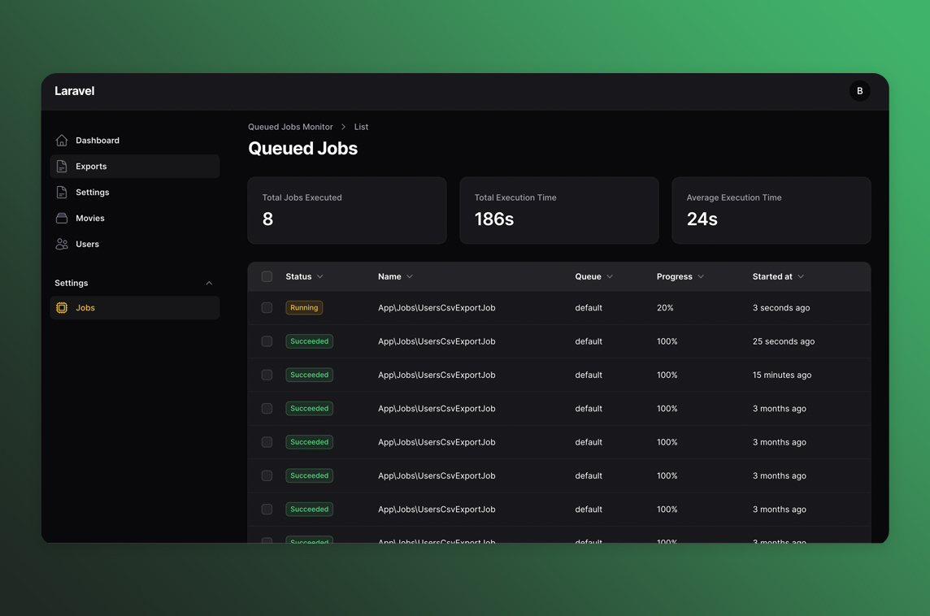This screenshot has height=616, width=930.
Task: Click the Settings page icon
Action: (62, 192)
